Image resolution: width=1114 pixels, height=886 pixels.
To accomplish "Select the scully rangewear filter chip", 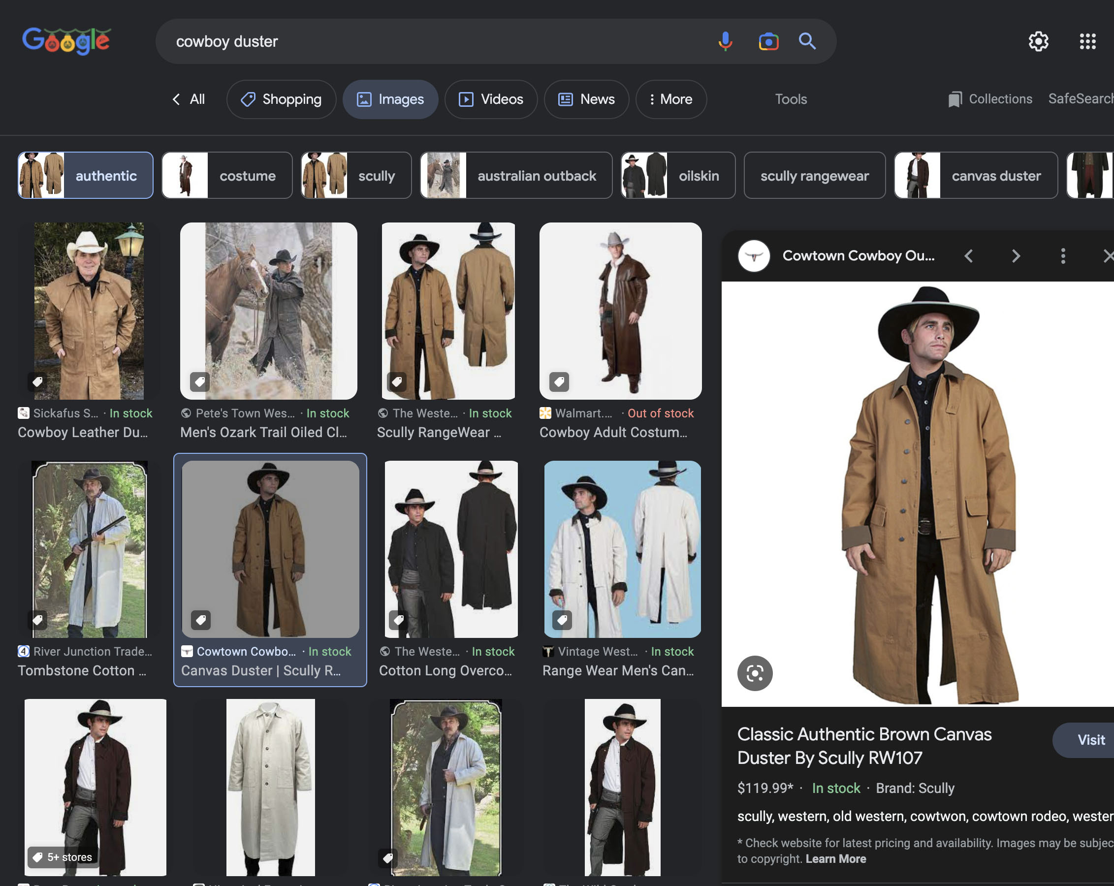I will pos(814,175).
